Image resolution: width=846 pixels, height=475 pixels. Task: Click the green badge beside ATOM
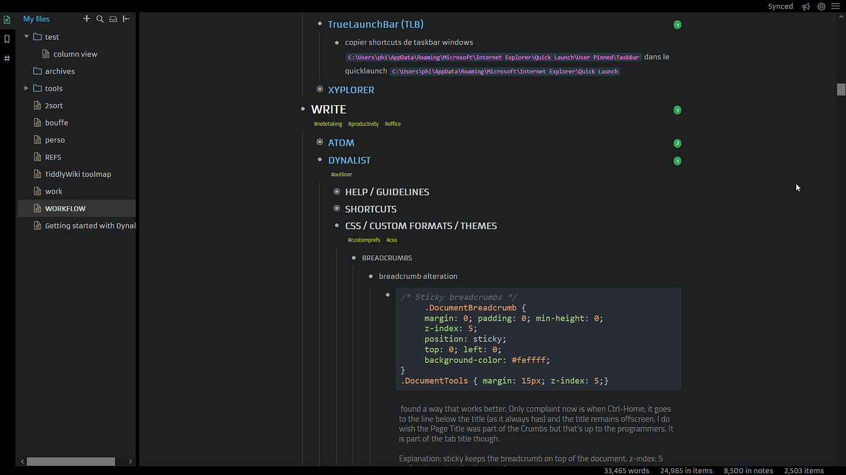pyautogui.click(x=677, y=143)
